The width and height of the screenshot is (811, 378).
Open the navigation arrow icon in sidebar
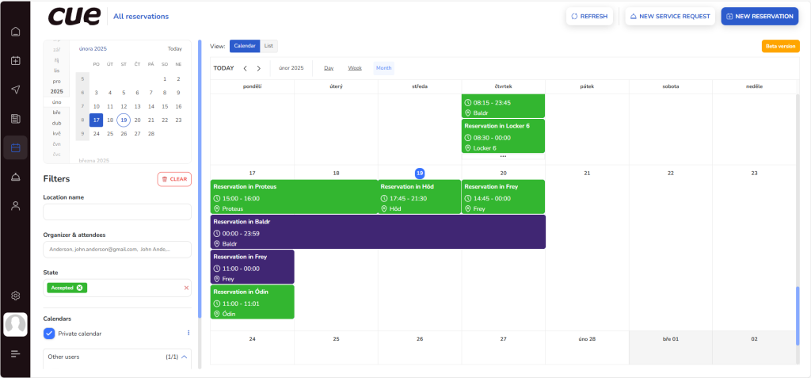point(15,90)
